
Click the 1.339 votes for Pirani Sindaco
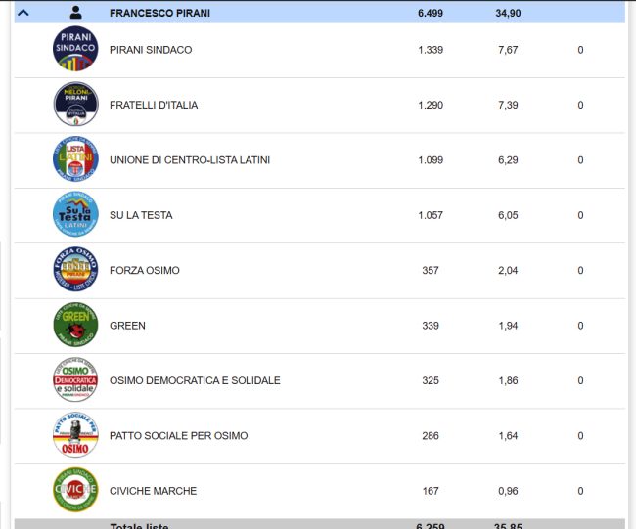pos(431,50)
